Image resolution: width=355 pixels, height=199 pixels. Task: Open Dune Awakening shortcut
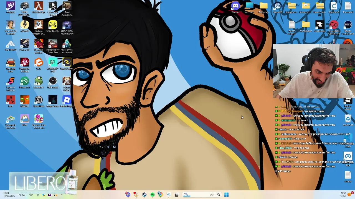[x=67, y=9]
